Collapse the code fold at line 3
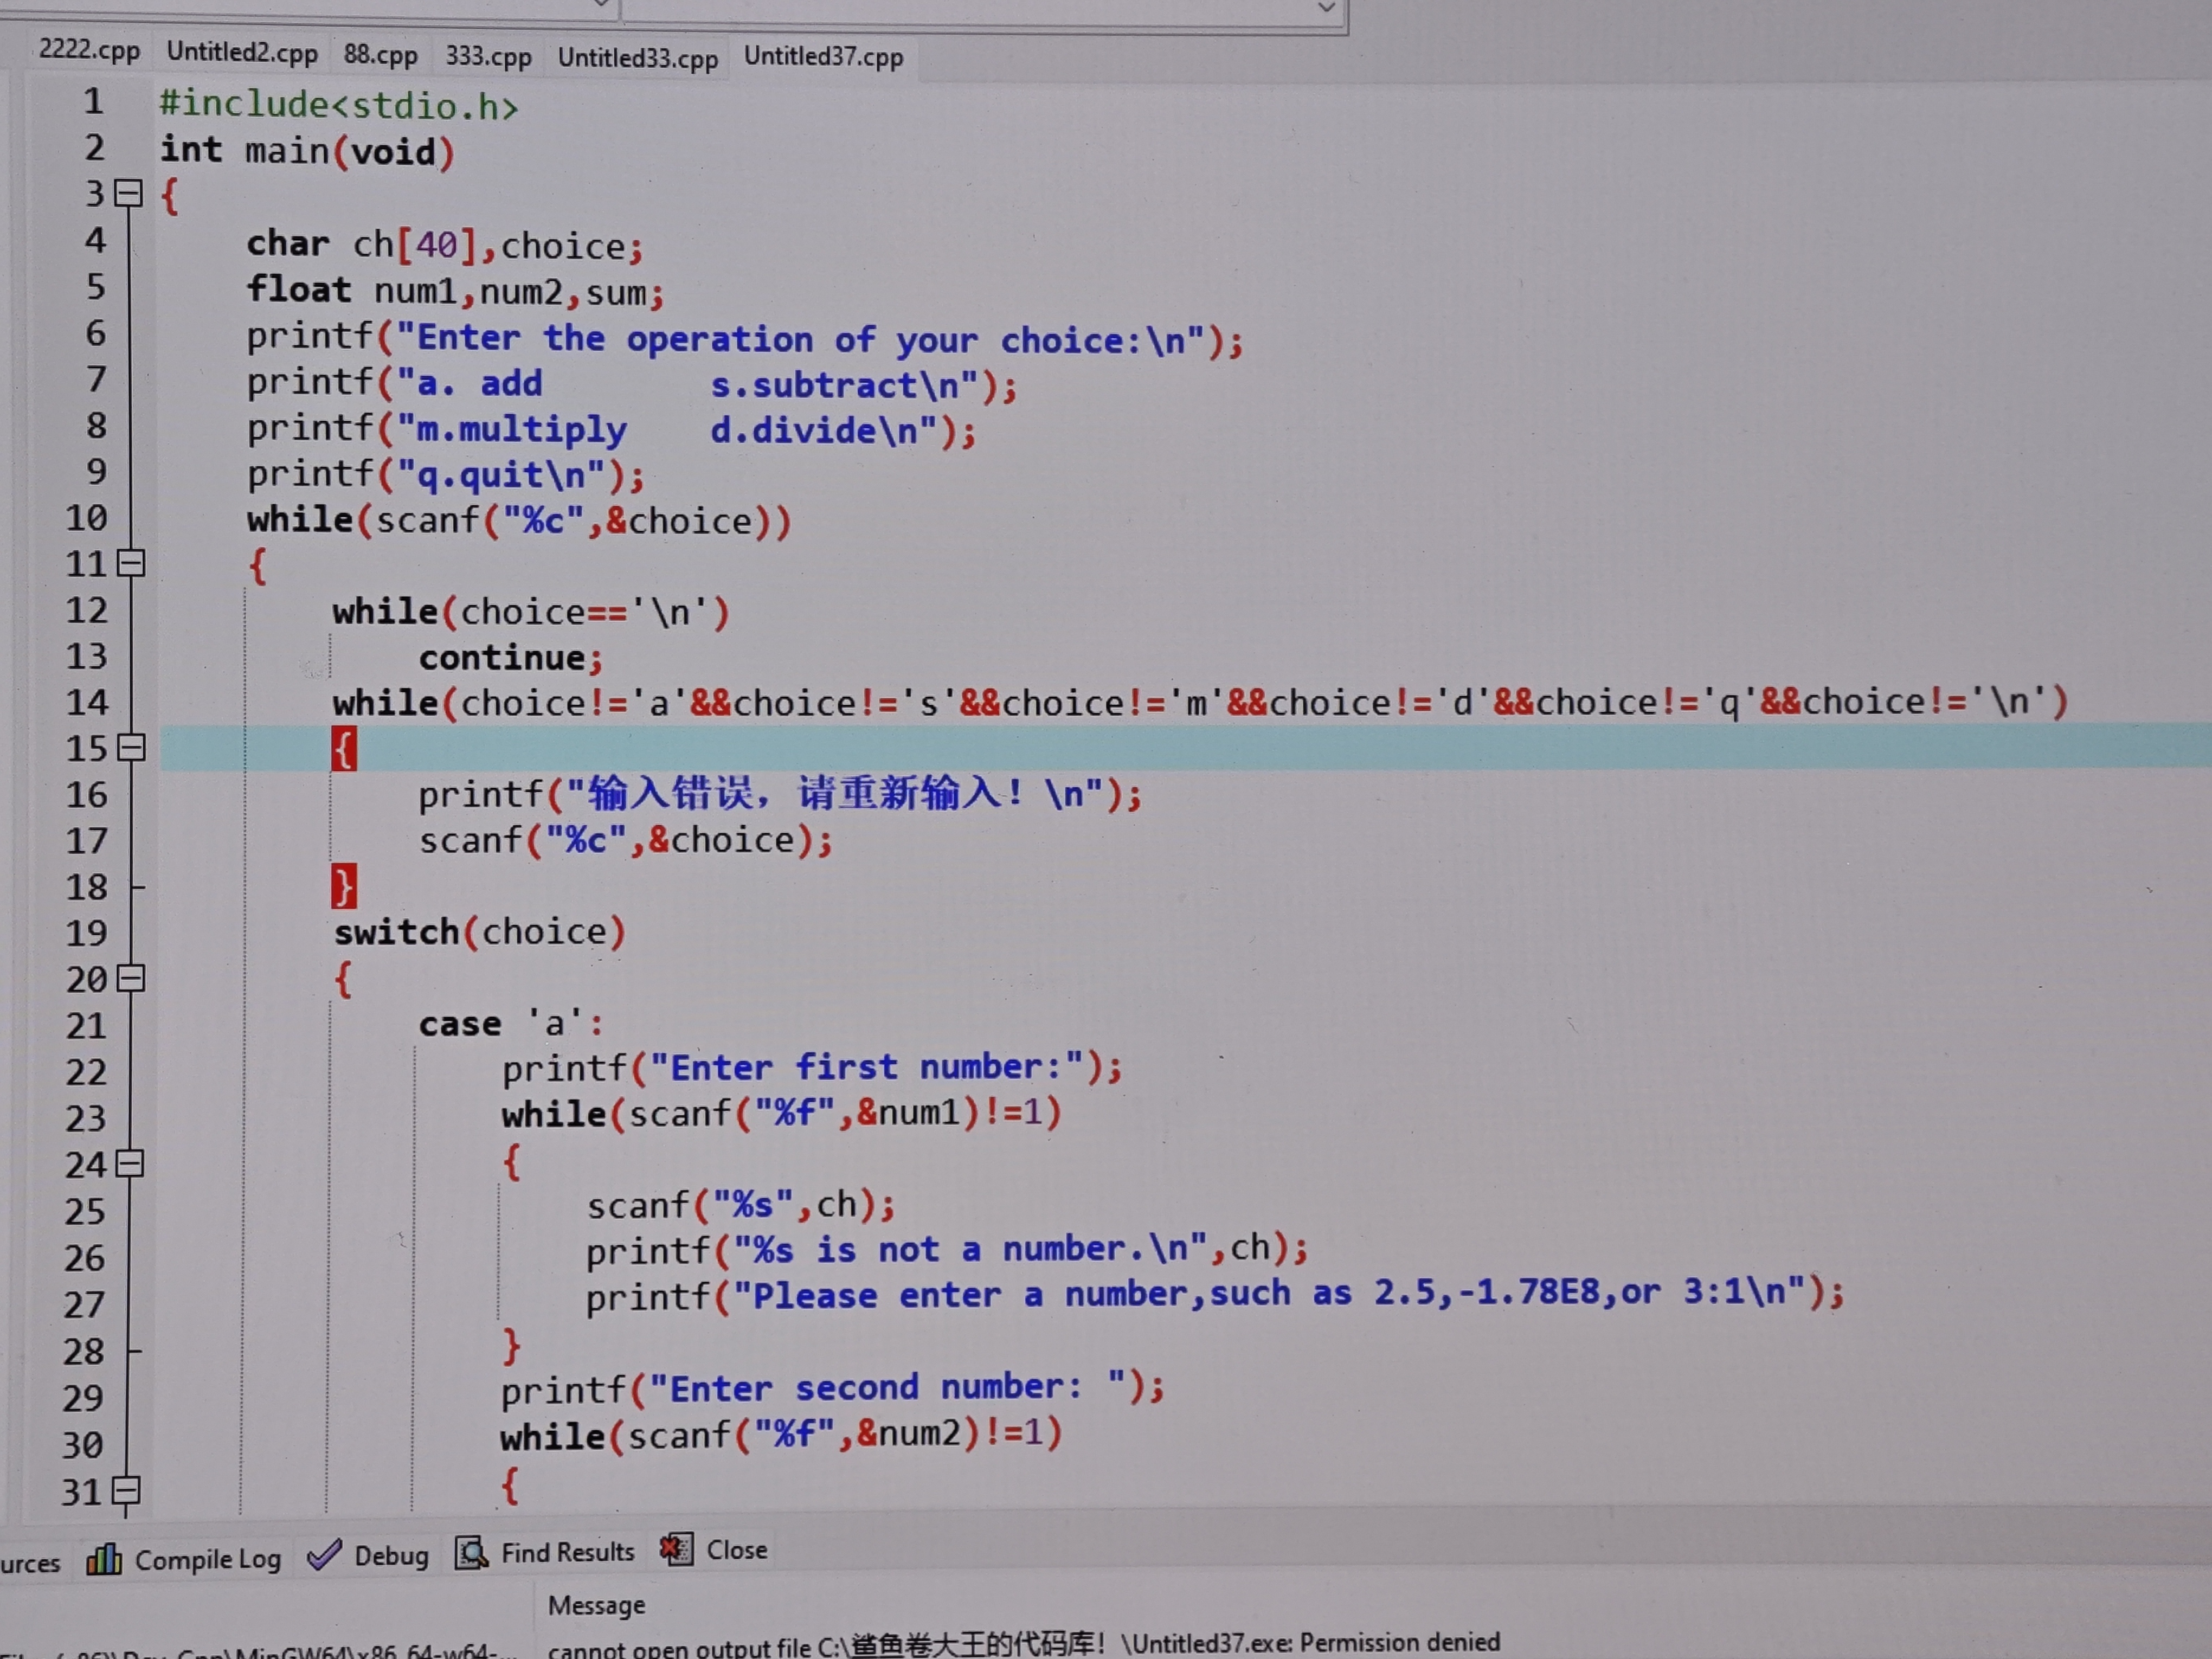This screenshot has height=1659, width=2212. [x=129, y=192]
